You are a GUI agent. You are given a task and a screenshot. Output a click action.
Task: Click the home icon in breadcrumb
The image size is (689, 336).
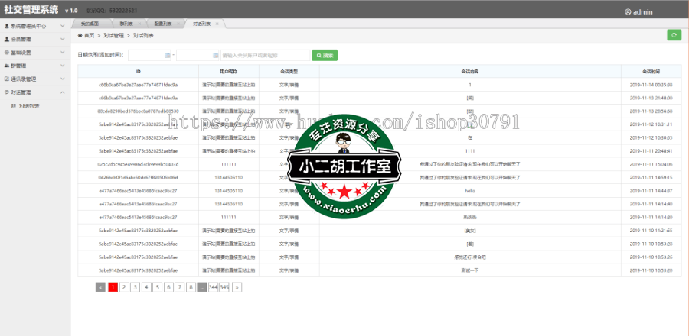80,35
